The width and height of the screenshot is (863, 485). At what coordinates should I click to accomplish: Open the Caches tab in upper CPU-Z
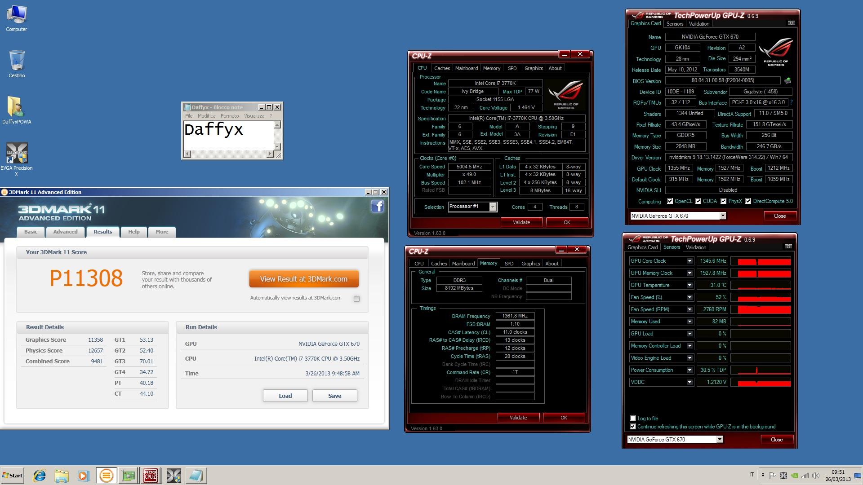(x=442, y=68)
